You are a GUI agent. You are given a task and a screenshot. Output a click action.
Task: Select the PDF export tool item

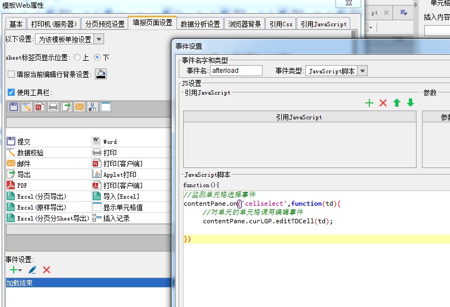click(48, 186)
